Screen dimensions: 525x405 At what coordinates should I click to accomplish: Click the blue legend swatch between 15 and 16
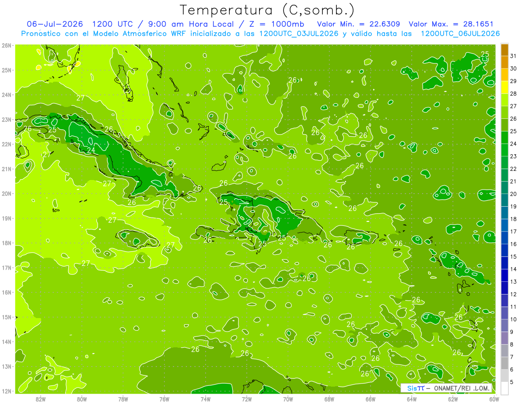(x=504, y=250)
